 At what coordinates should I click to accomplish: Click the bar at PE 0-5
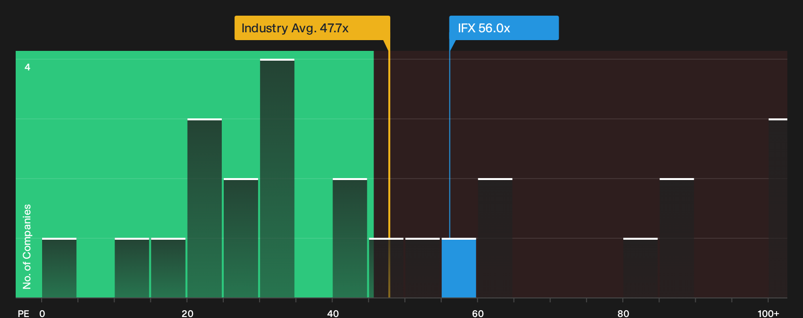pos(59,268)
